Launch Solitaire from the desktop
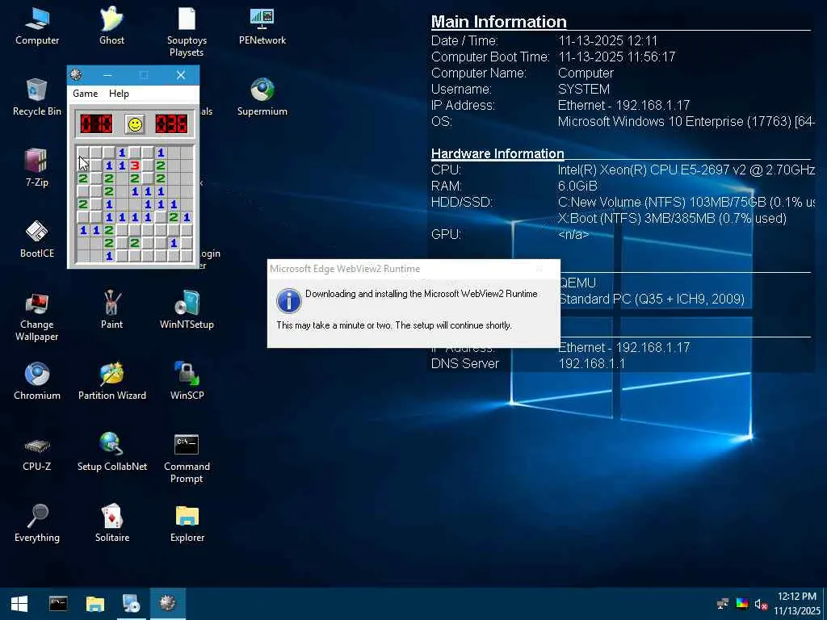The image size is (827, 620). 111,523
